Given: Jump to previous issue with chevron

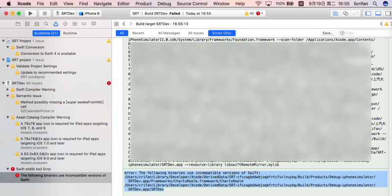Looking at the screenshot, I should (x=381, y=24).
